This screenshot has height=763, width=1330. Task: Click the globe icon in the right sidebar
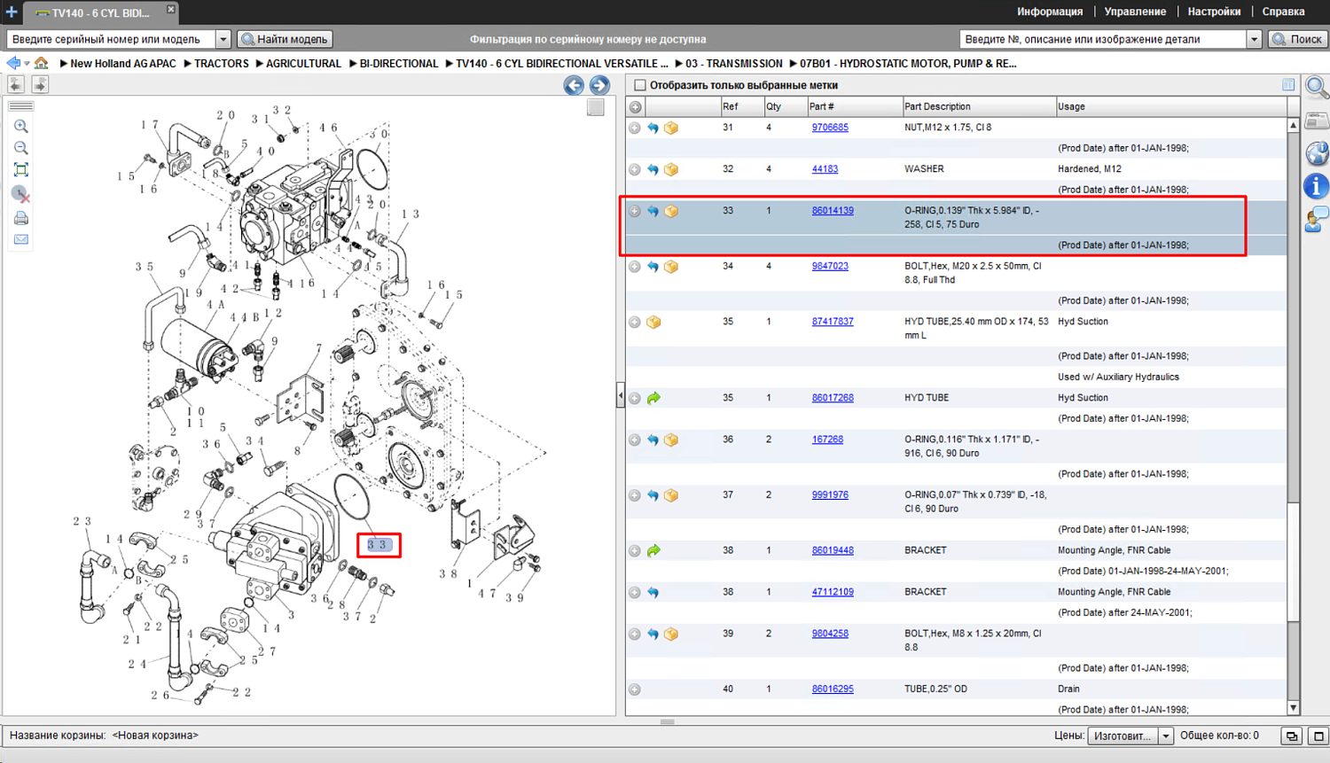tap(1317, 153)
